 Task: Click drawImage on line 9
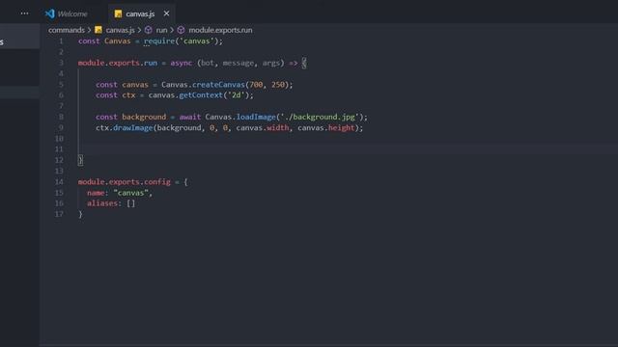133,127
